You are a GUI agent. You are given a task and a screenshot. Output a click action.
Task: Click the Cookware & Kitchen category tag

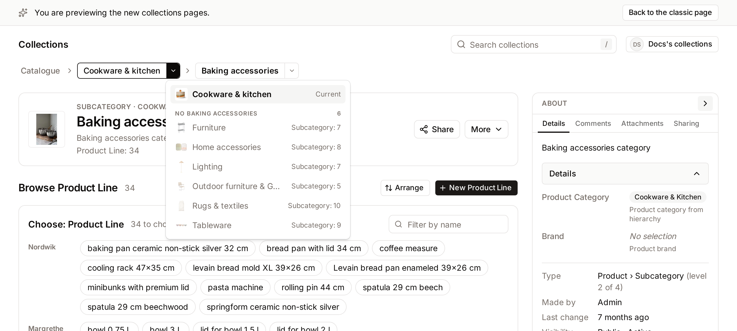668,197
